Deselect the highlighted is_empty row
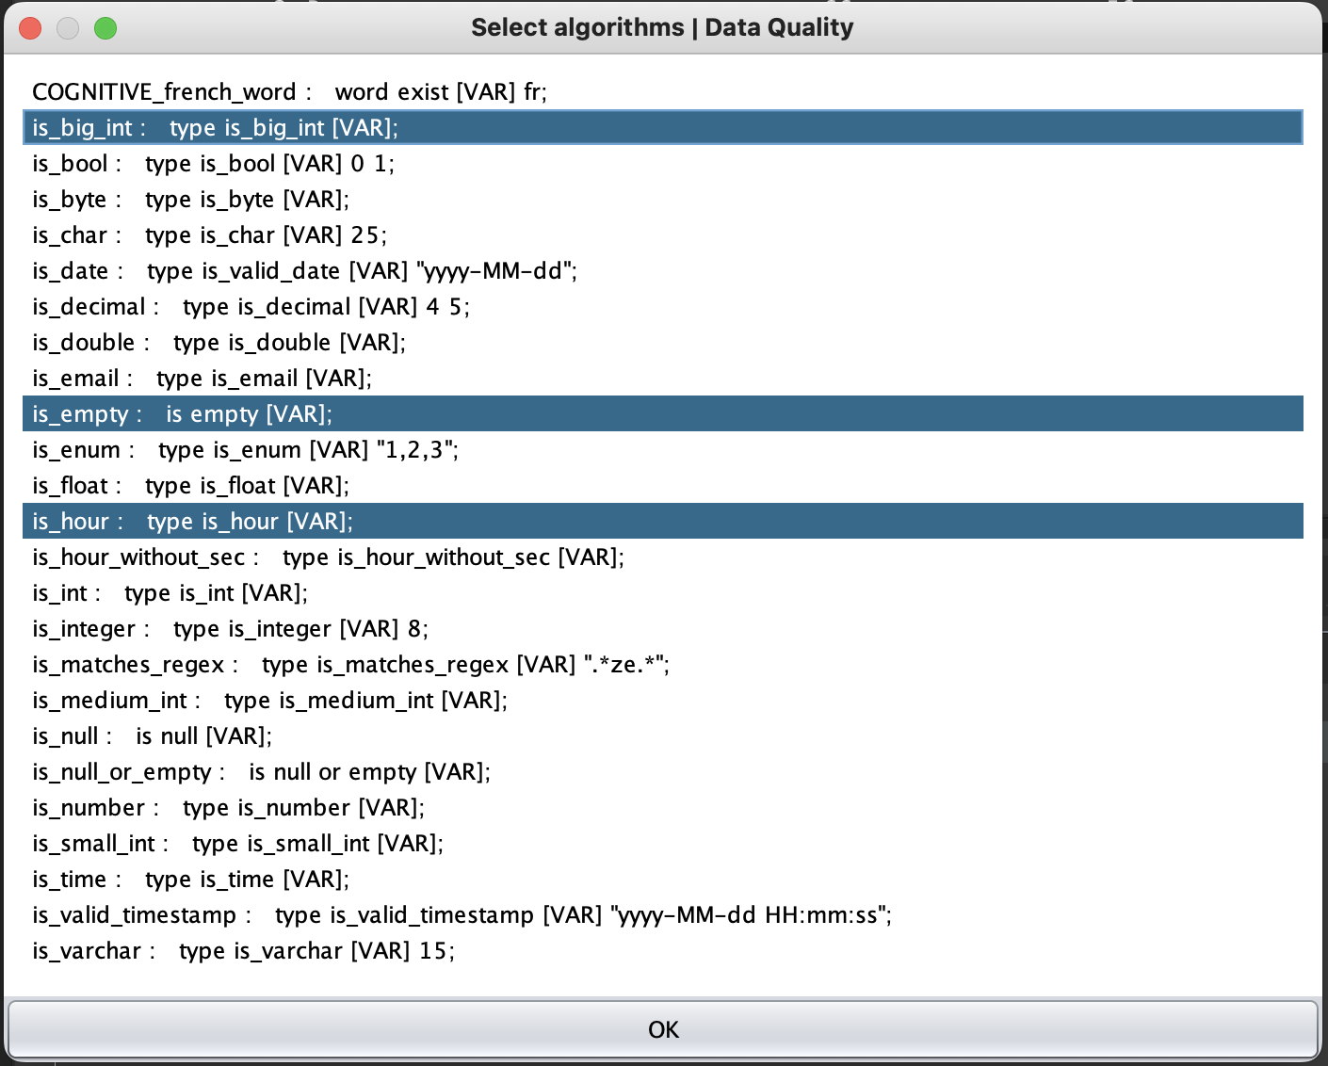 [182, 414]
